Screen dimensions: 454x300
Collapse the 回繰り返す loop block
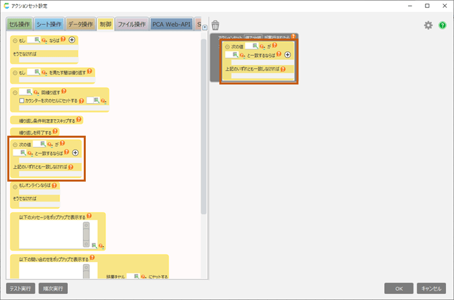tap(15, 91)
